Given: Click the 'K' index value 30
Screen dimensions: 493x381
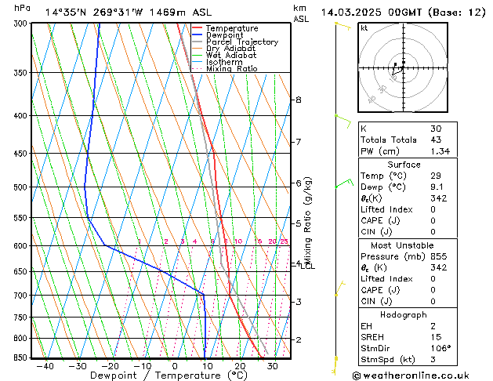Looking at the screenshot, I should coord(436,129).
